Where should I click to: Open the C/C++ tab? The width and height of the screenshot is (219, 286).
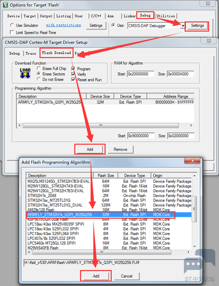coord(96,16)
